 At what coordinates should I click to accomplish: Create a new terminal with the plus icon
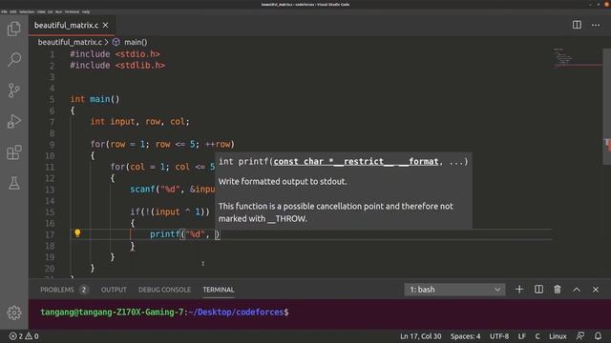point(519,290)
